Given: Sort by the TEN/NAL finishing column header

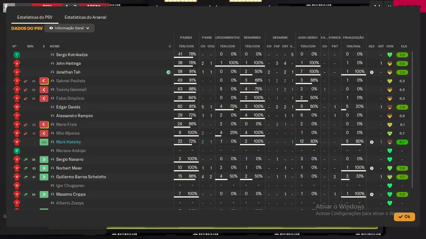Looking at the screenshot, I should click(353, 46).
